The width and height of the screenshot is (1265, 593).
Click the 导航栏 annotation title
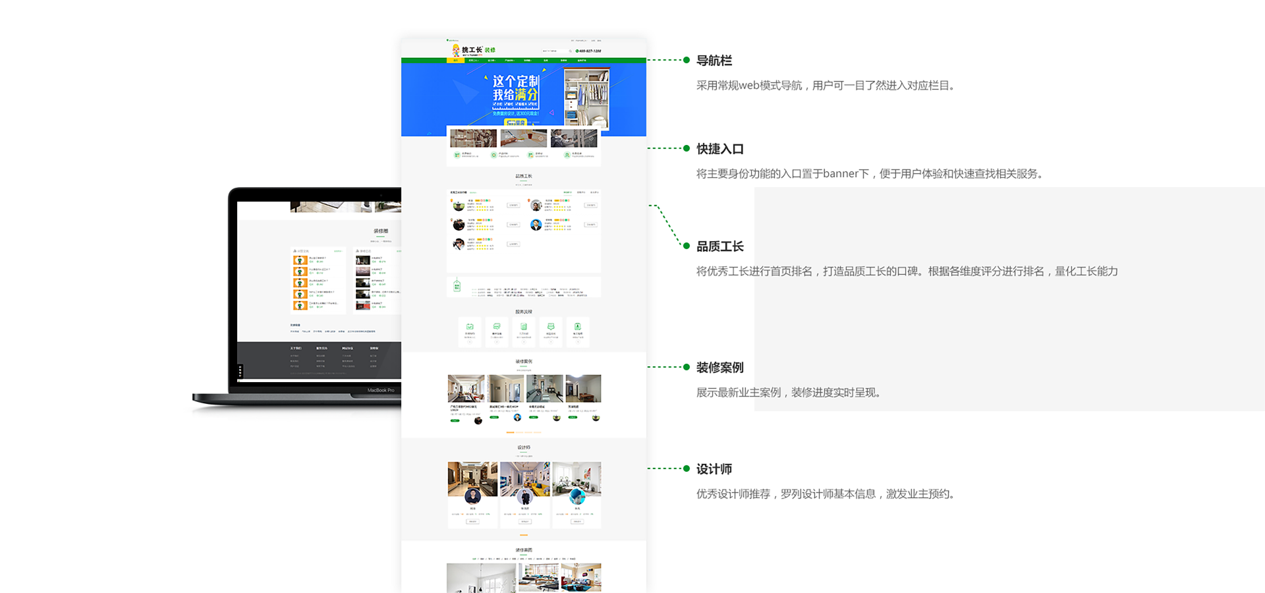coord(714,61)
